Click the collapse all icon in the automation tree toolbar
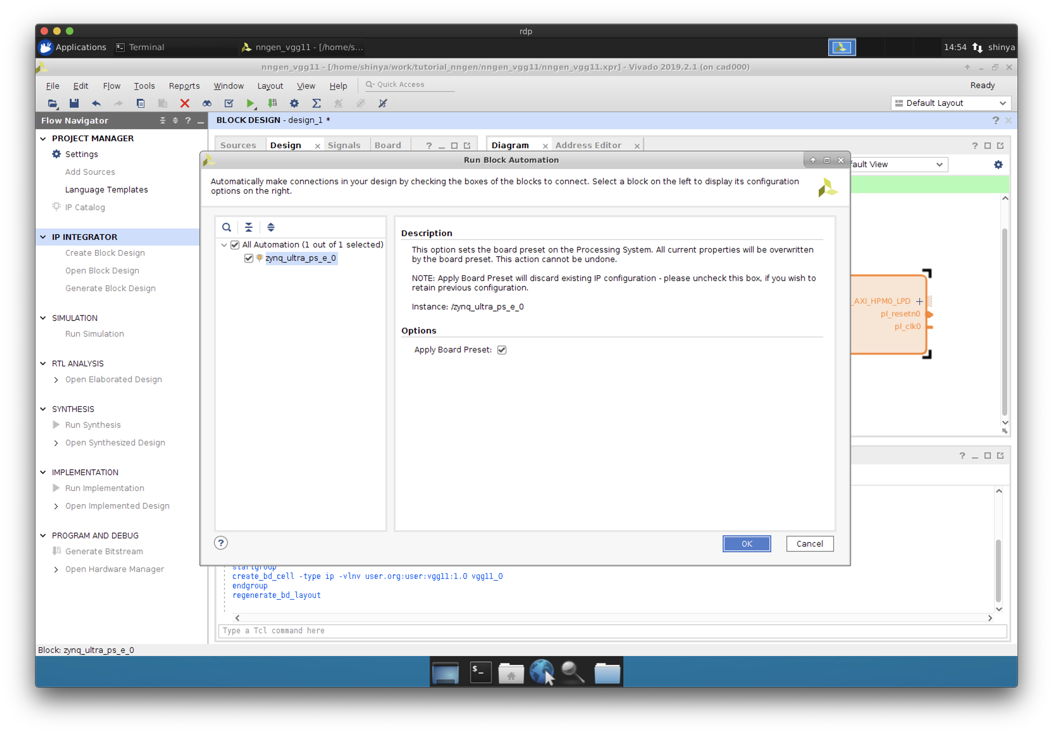1053x734 pixels. tap(249, 227)
